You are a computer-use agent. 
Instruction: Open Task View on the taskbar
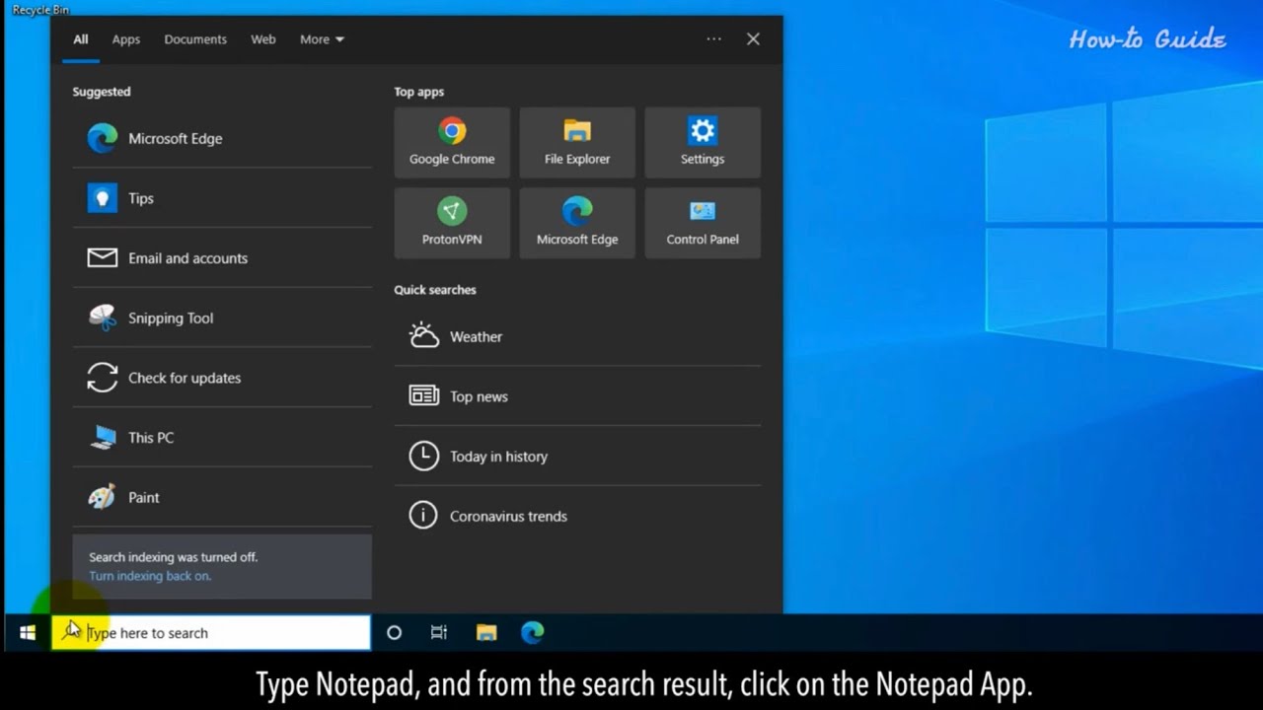pyautogui.click(x=439, y=633)
